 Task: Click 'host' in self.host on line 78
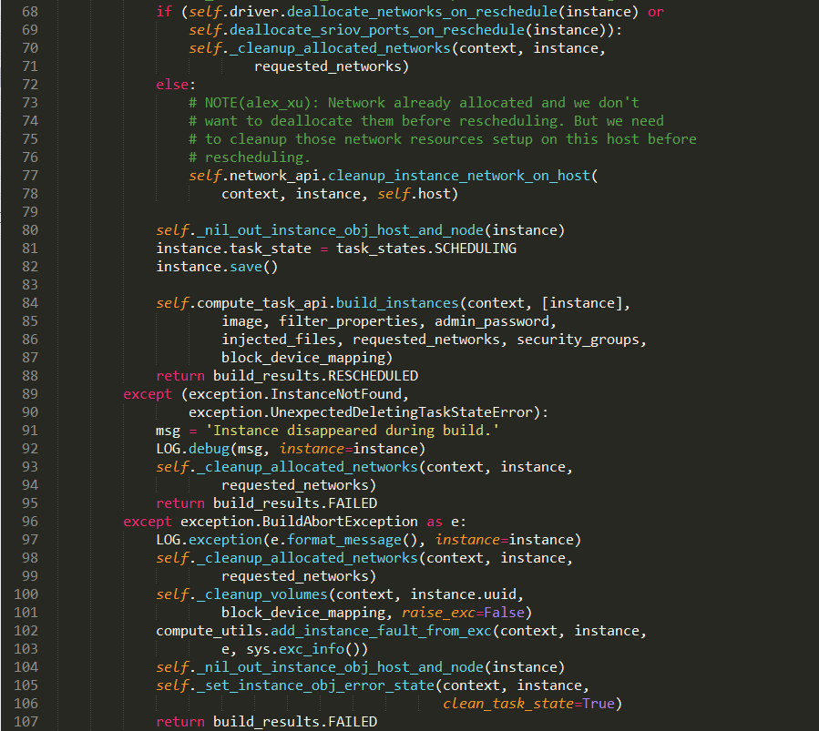[x=434, y=194]
